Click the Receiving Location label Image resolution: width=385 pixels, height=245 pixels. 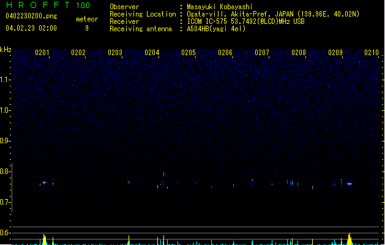[x=143, y=14]
